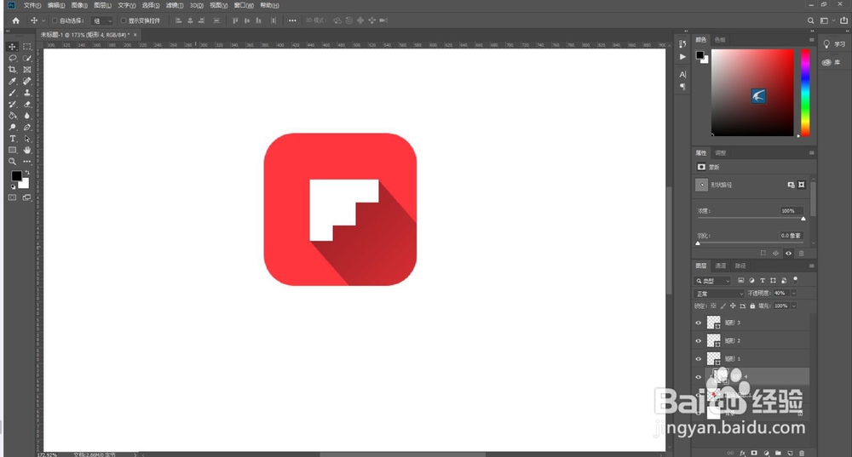This screenshot has width=852, height=457.
Task: Open the 图层 (Layer) menu
Action: pos(102,5)
